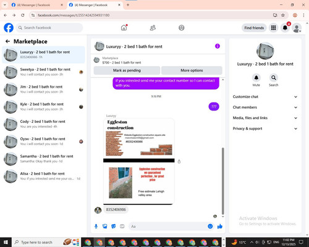Open a new browser tab
The image size is (309, 247).
coord(128,5)
